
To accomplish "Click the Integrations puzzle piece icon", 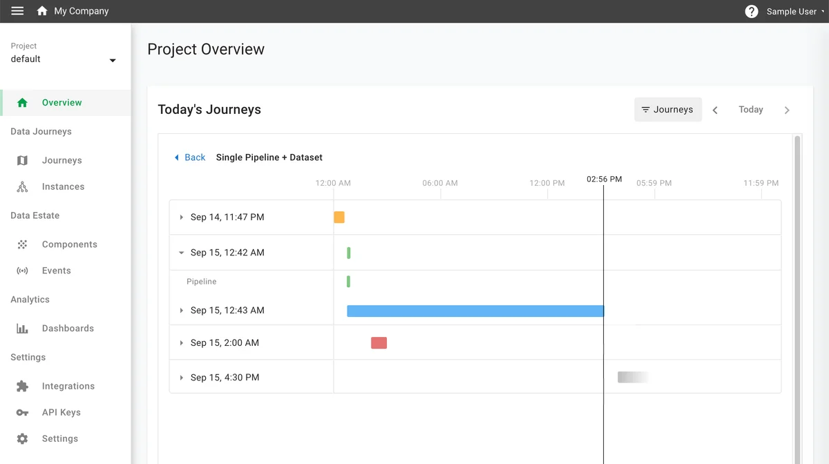I will pos(22,387).
